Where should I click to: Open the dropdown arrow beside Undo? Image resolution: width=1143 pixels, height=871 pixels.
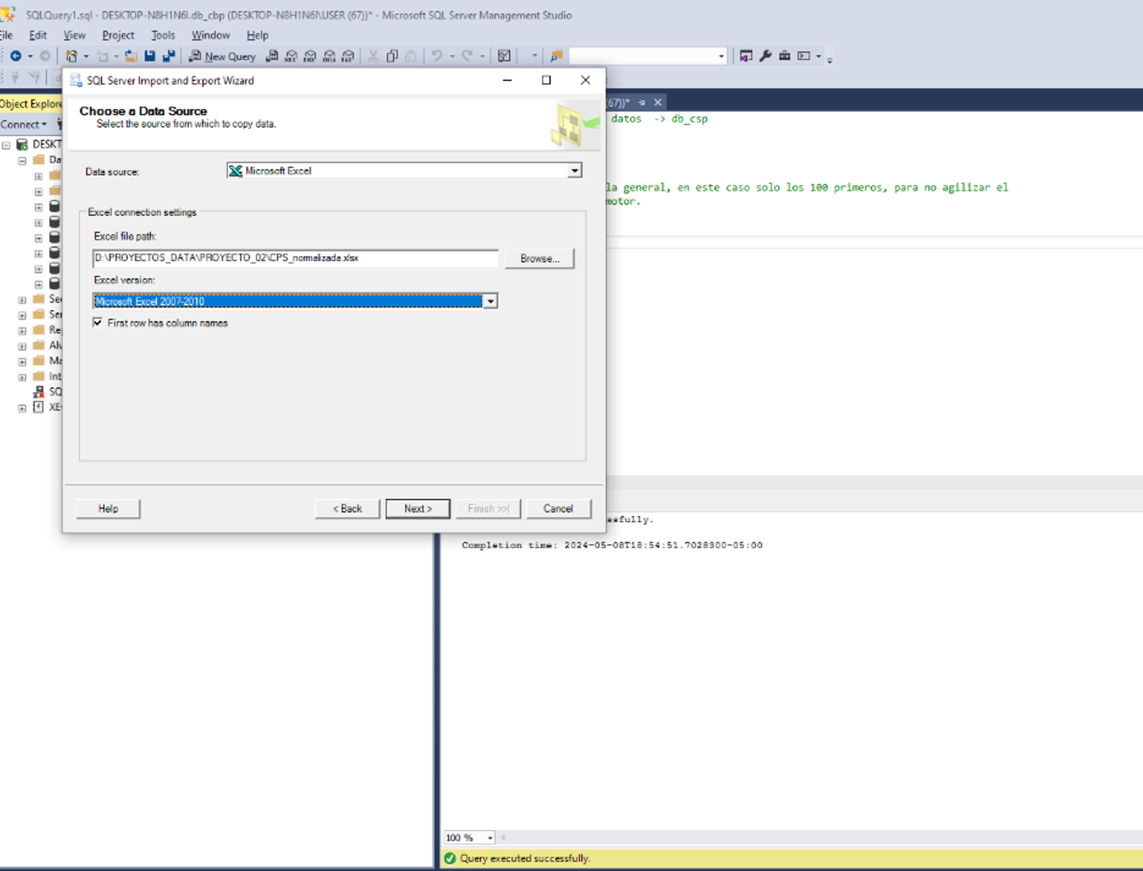[x=452, y=56]
